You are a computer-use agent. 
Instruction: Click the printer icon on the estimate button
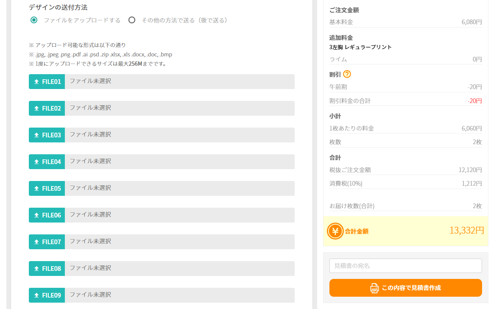(x=374, y=288)
